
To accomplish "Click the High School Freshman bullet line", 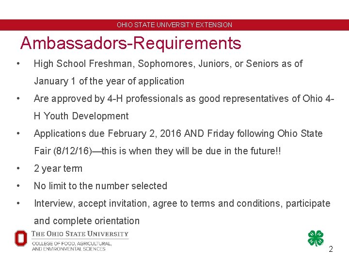I will (168, 64).
